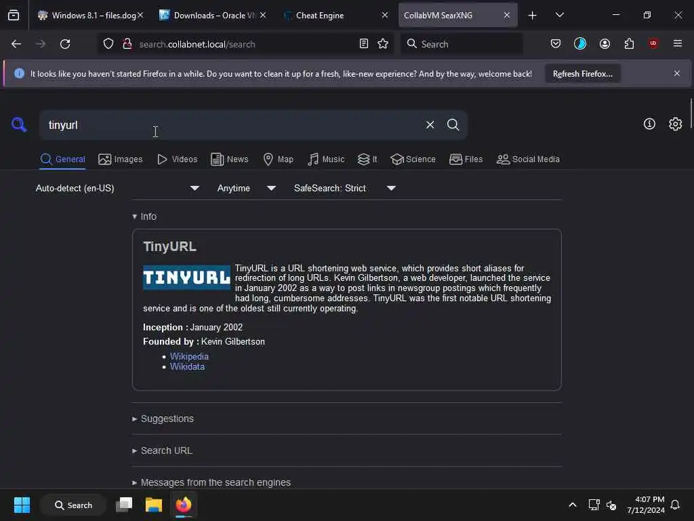The height and width of the screenshot is (521, 694).
Task: Click the page vertical scrollbar
Action: click(x=690, y=114)
